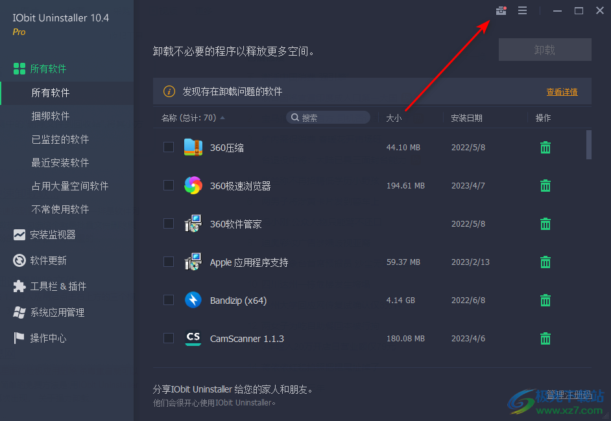This screenshot has width=611, height=421.
Task: Click the 软件更新 refresh icon
Action: pos(19,260)
